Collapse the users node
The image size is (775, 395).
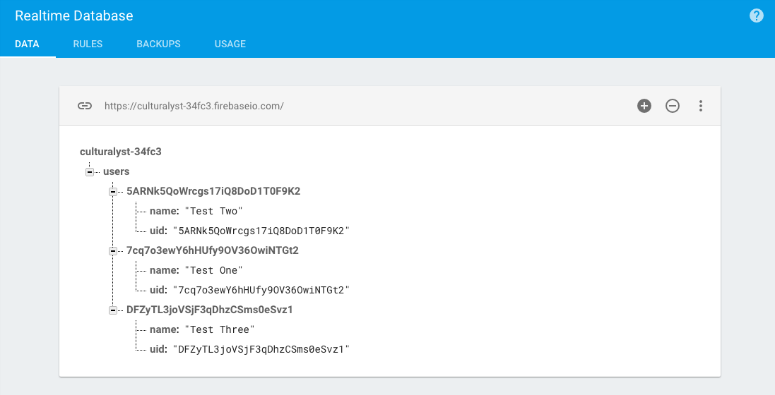tap(90, 172)
